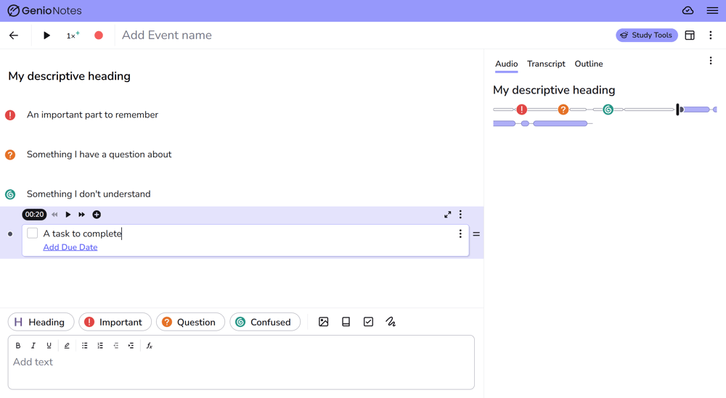Open the note audio bar three-dot menu
This screenshot has height=398, width=726.
pyautogui.click(x=460, y=215)
